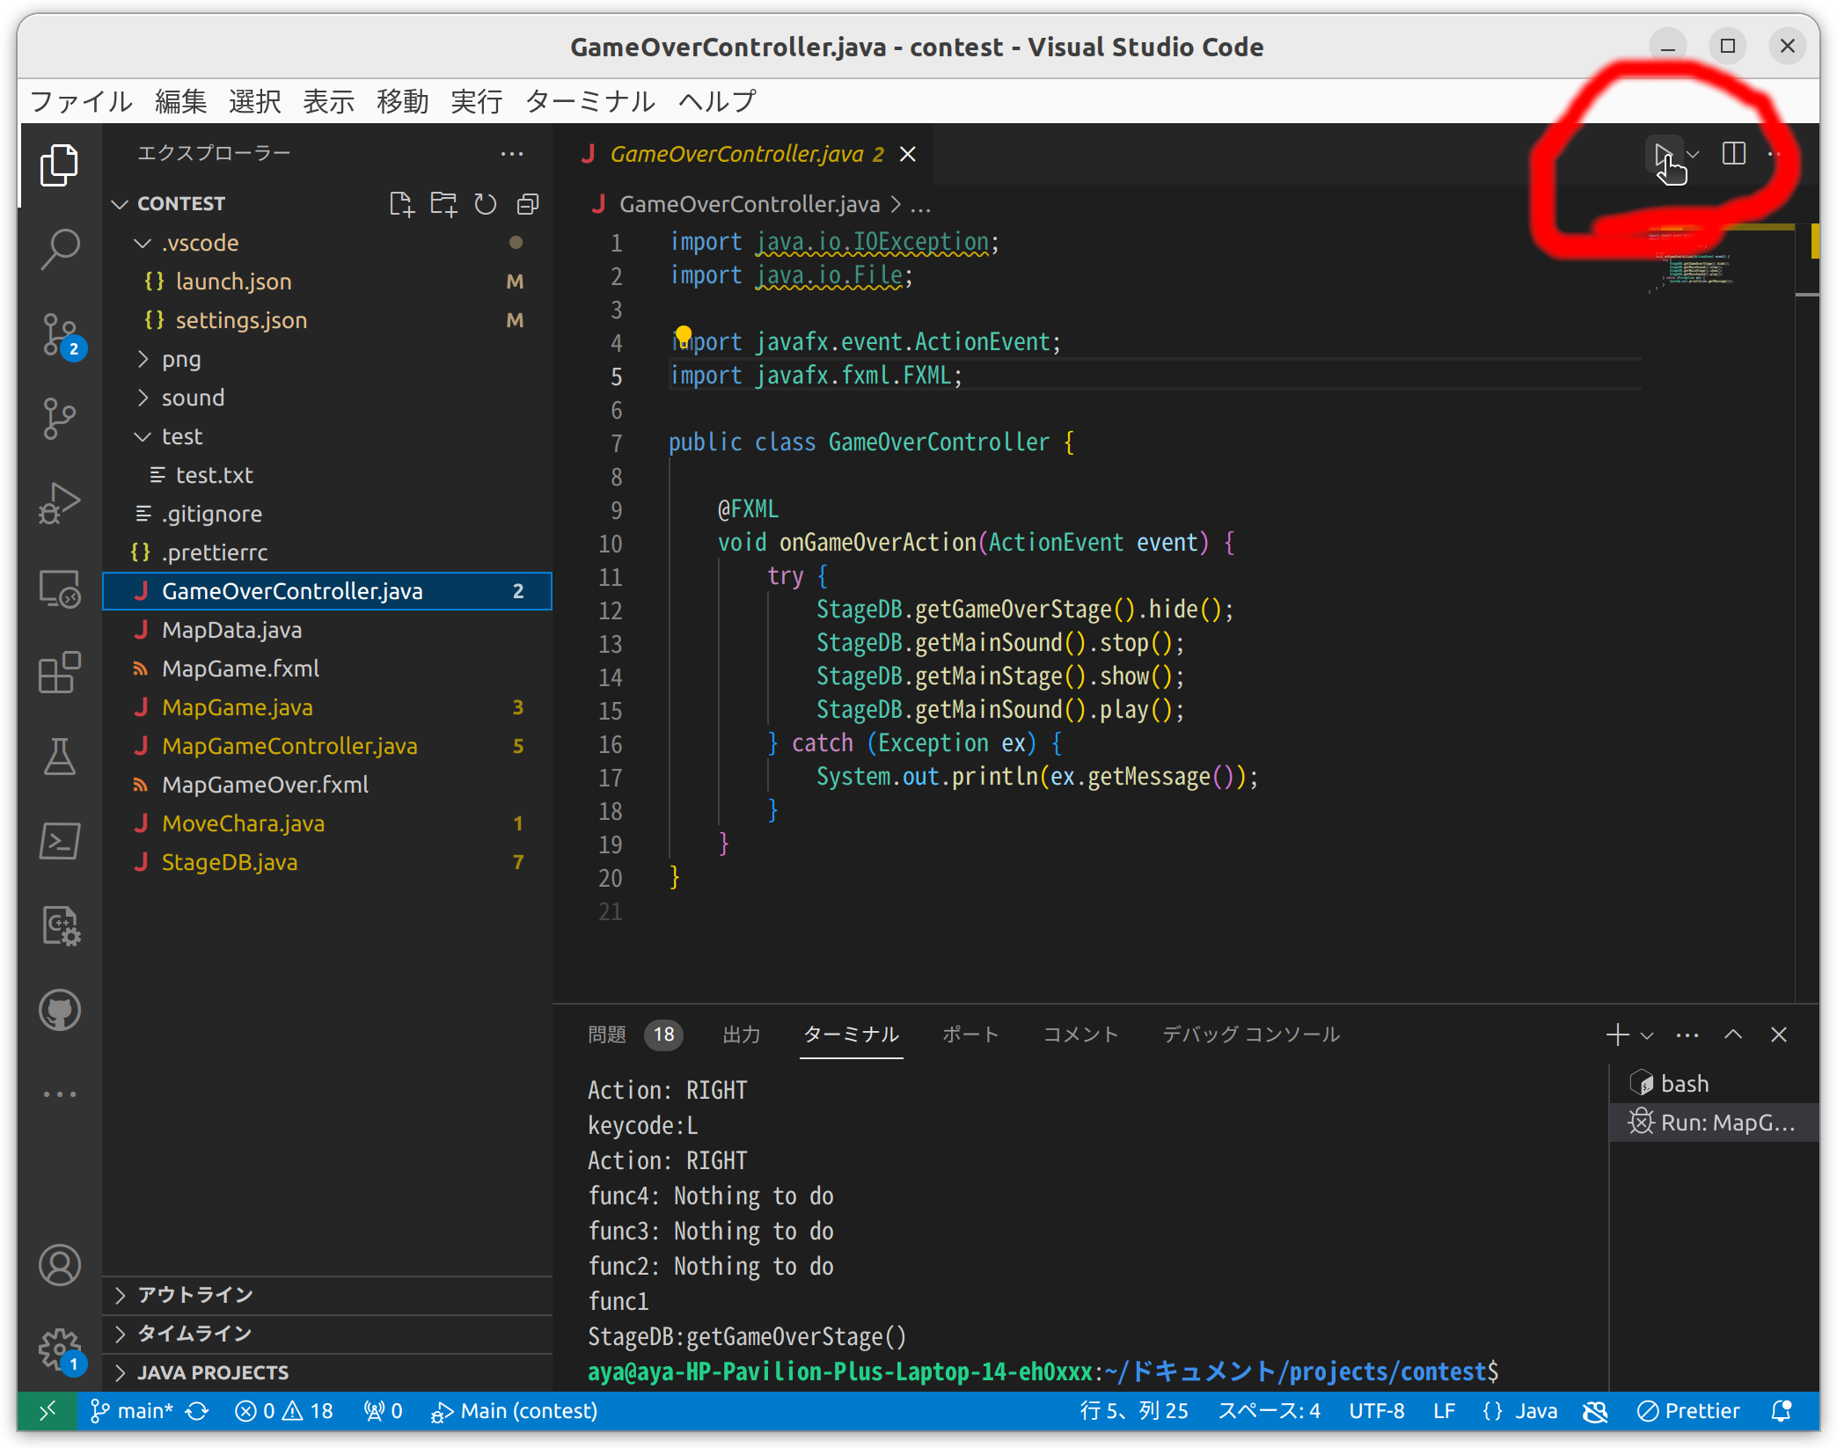The height and width of the screenshot is (1448, 1837).
Task: Collapse all folders in Explorer
Action: (x=527, y=204)
